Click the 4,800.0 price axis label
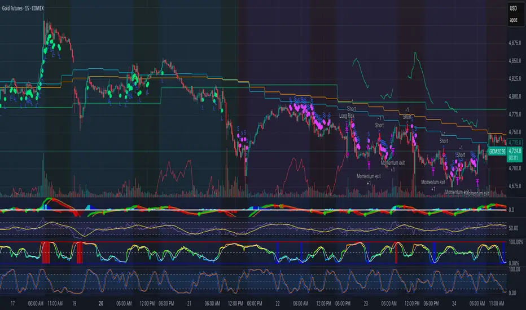526x310 pixels. click(515, 96)
